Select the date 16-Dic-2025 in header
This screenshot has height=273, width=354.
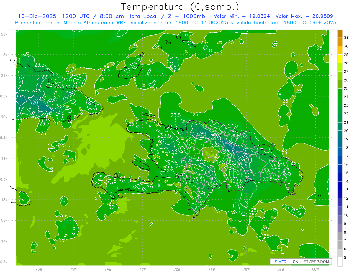click(x=37, y=16)
